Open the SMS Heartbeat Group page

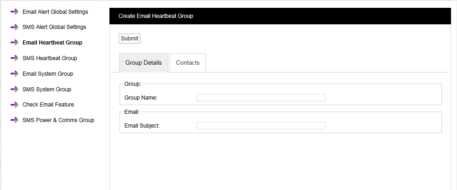[x=50, y=58]
